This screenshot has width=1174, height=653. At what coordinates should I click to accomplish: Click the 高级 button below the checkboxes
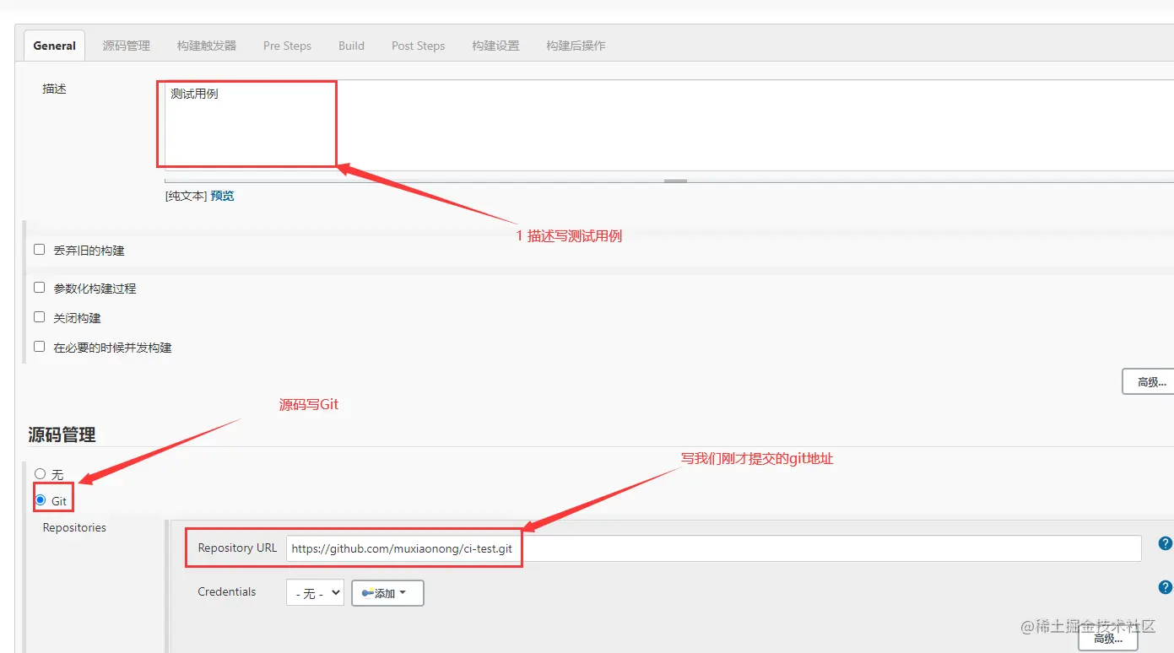pos(1150,381)
